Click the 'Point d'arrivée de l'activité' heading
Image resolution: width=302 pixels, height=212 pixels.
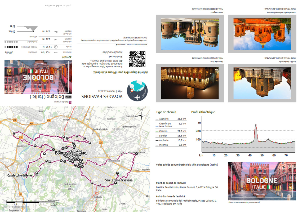170,196
